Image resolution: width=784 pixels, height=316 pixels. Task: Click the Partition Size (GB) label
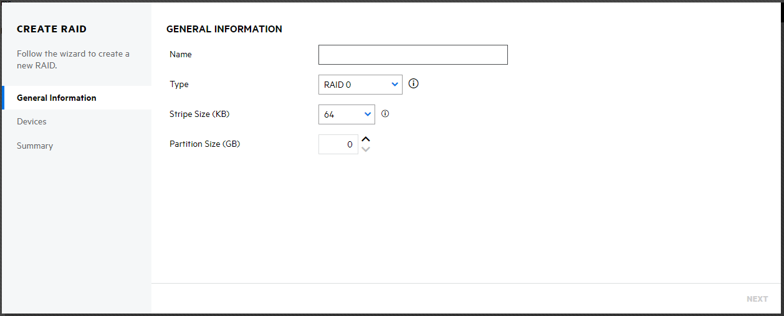(x=204, y=144)
